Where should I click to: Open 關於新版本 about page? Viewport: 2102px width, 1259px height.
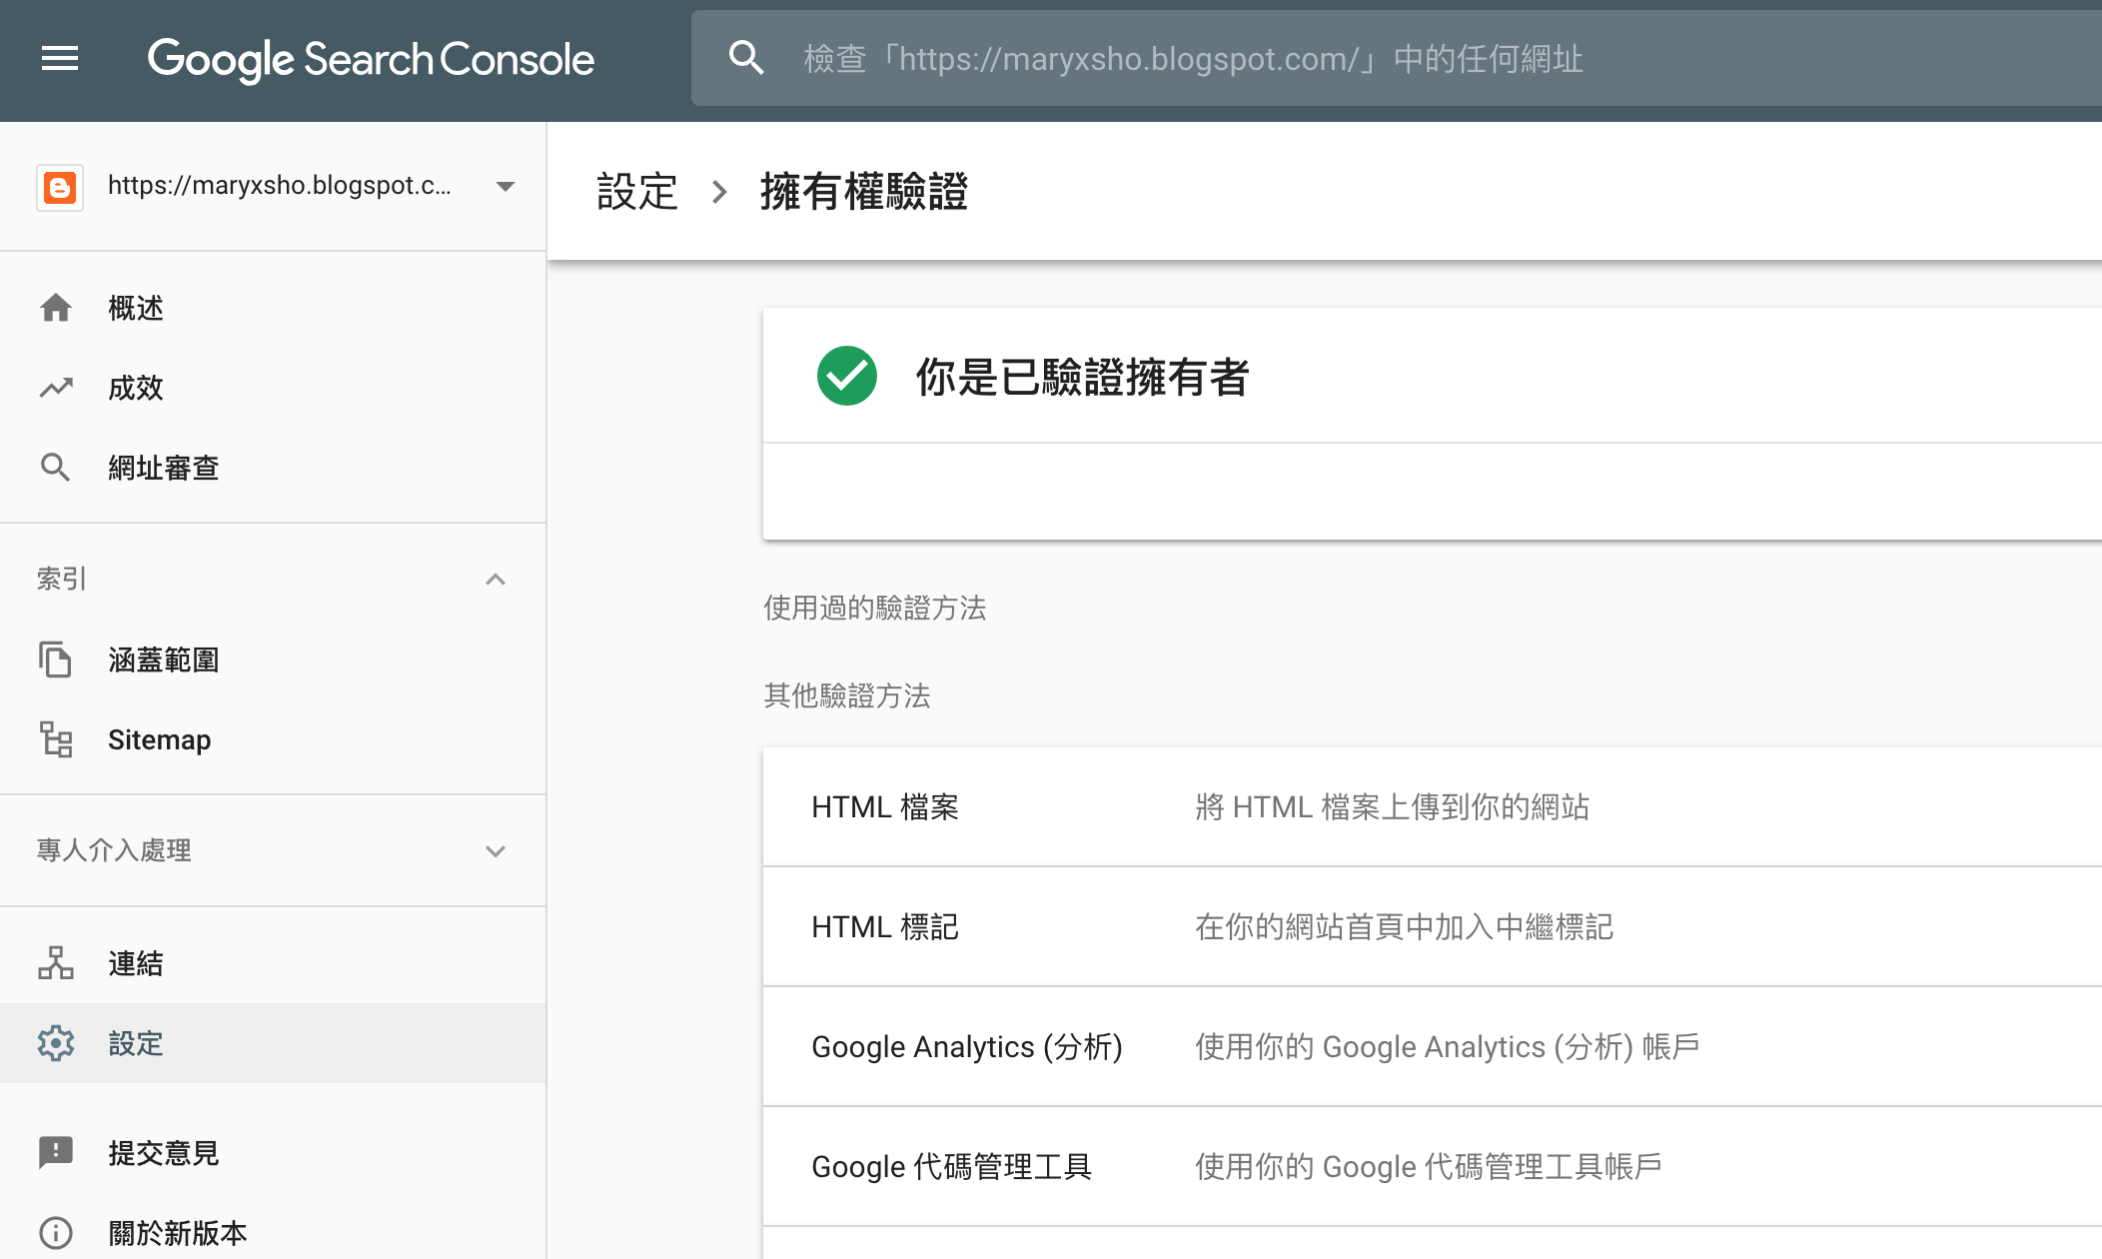[x=178, y=1233]
